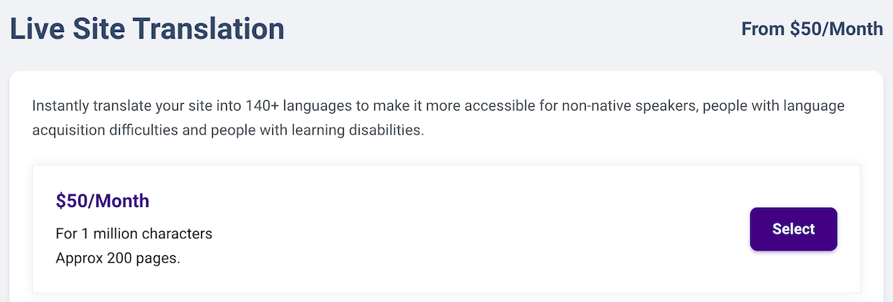The image size is (893, 302).
Task: Click the translate your site phrase
Action: click(x=153, y=106)
